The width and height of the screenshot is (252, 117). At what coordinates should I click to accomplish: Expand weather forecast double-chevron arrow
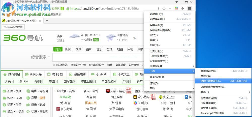tap(134, 38)
